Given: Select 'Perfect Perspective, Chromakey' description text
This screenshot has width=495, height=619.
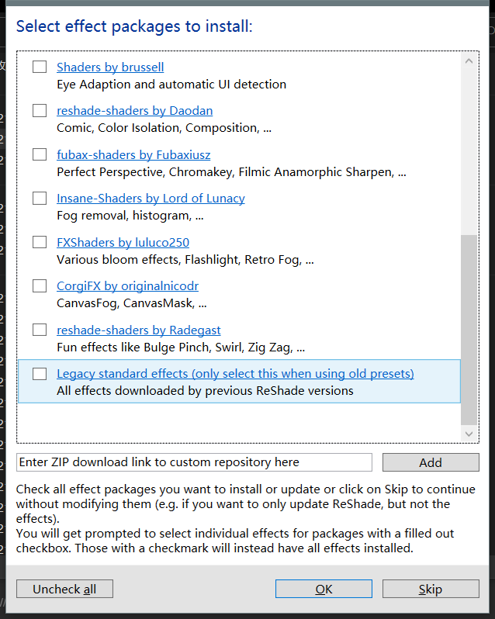Looking at the screenshot, I should coord(231,172).
